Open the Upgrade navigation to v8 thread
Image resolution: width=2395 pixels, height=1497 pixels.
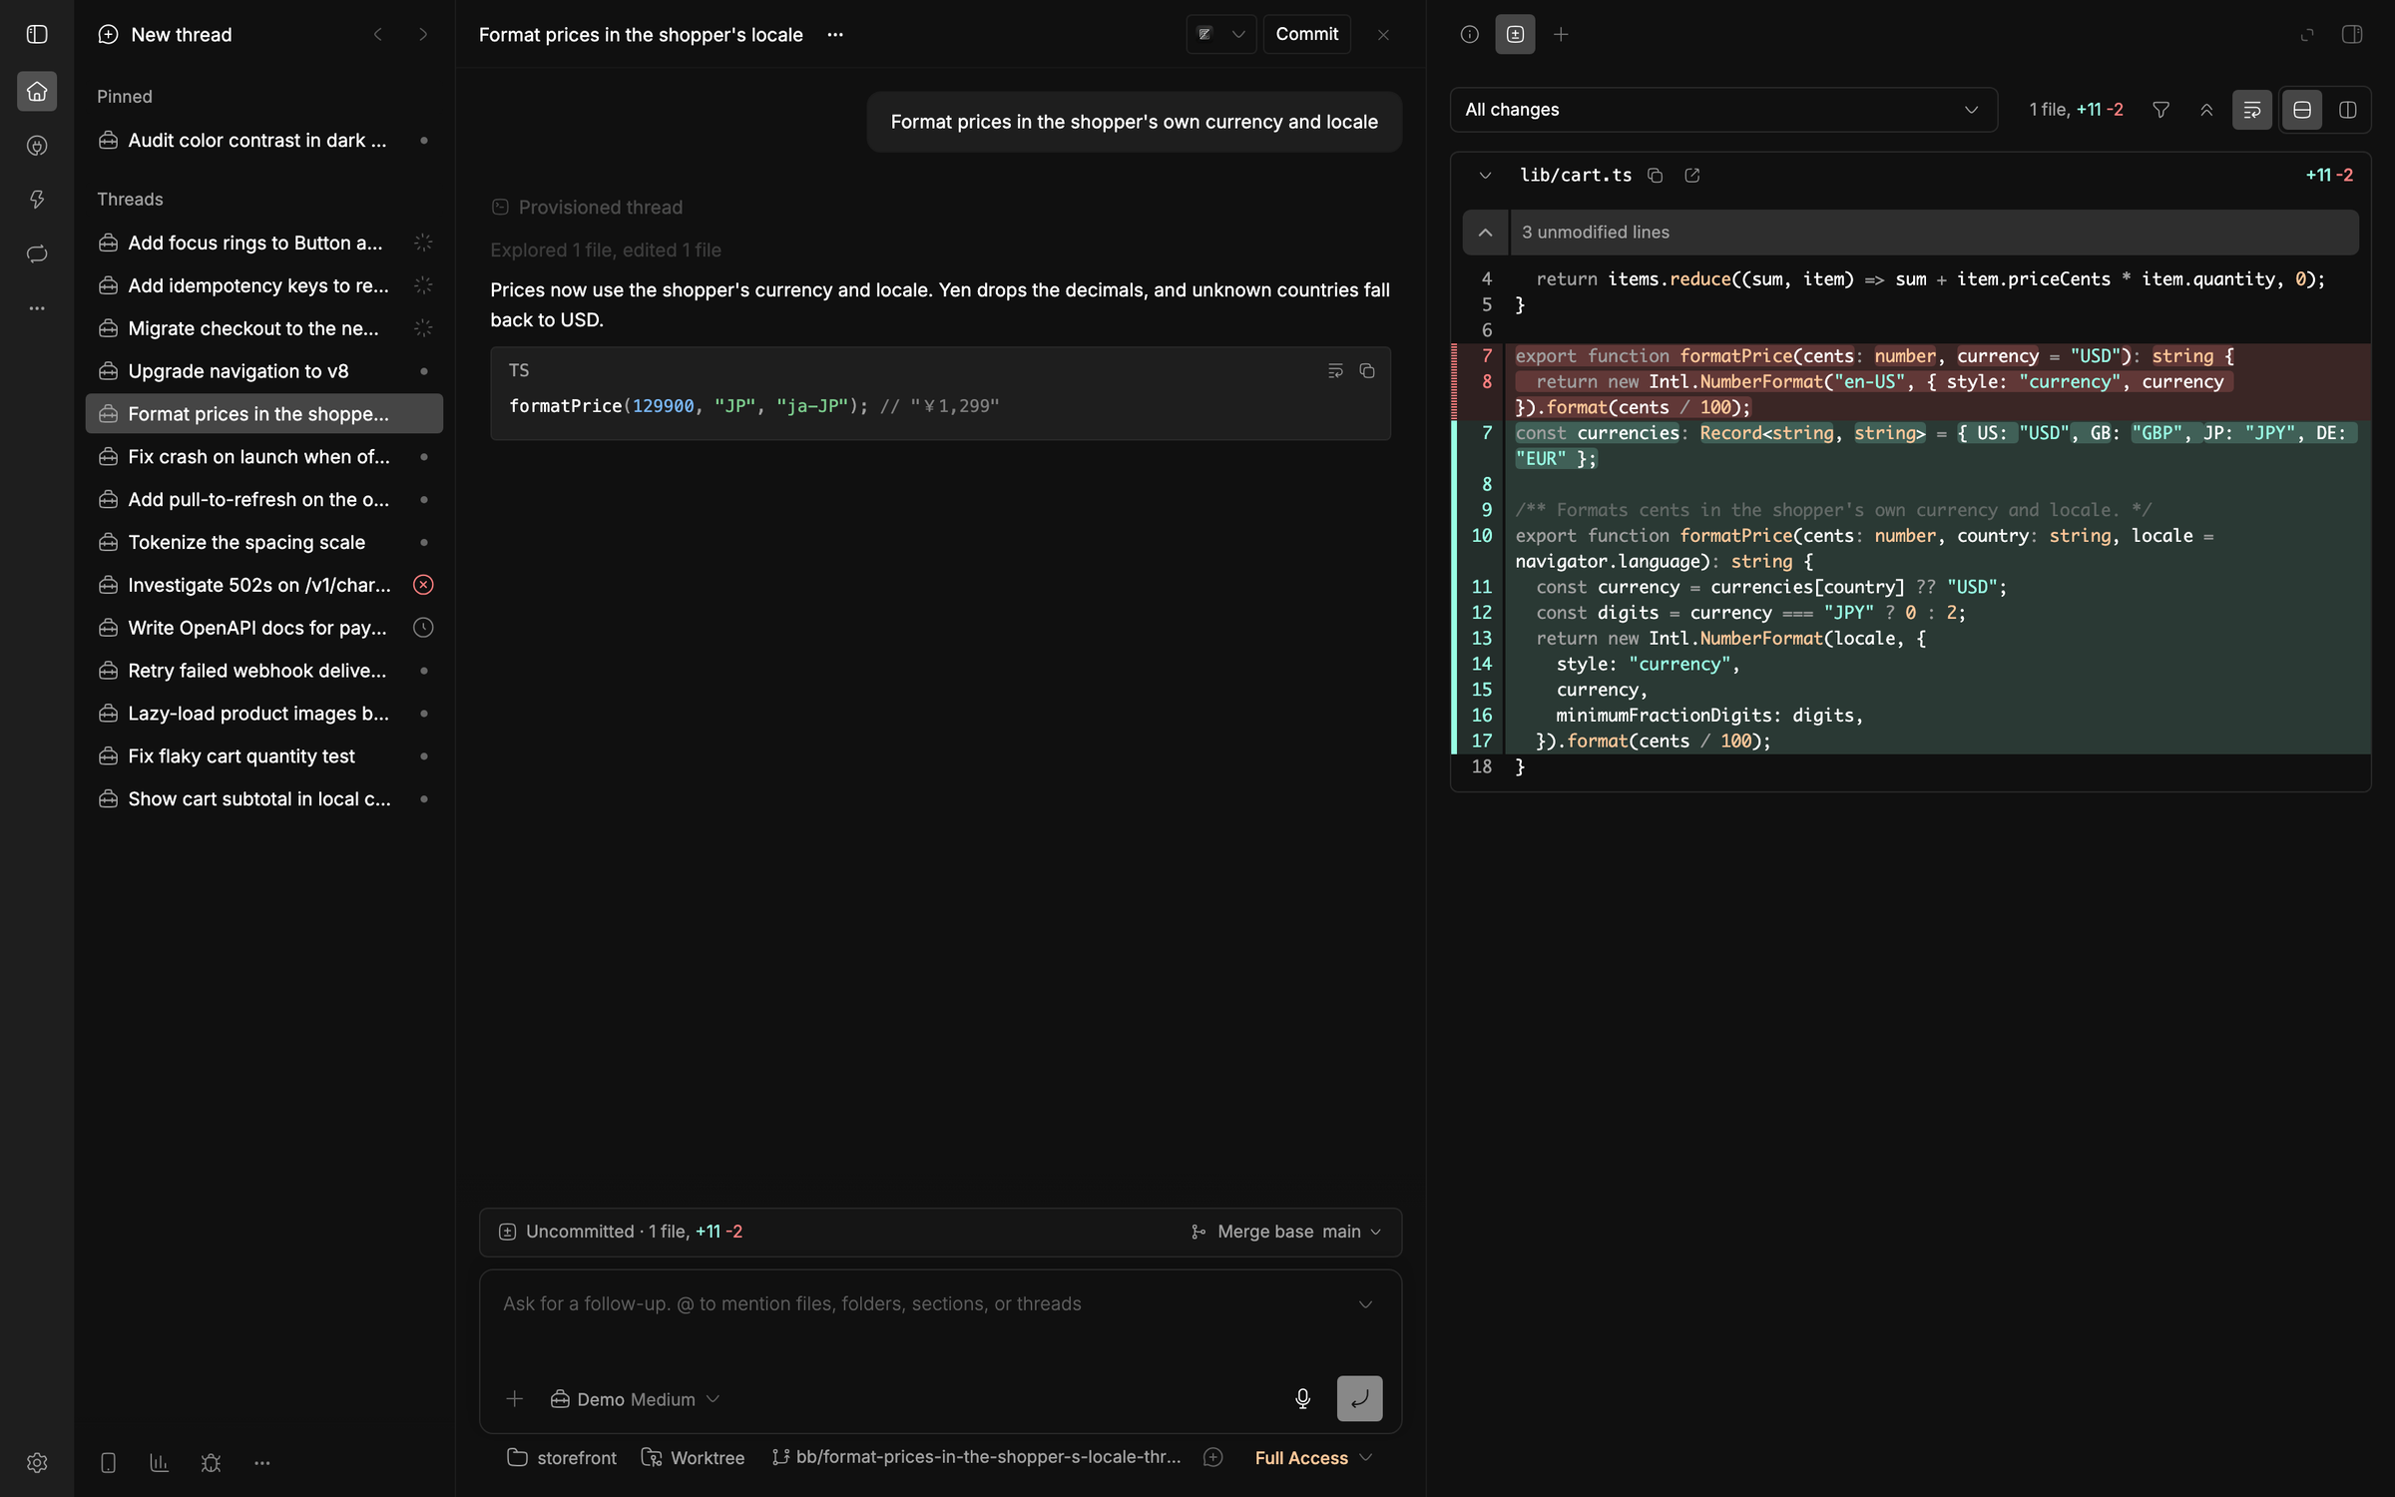pos(264,371)
